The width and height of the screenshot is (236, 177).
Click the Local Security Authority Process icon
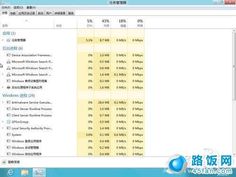point(8,128)
